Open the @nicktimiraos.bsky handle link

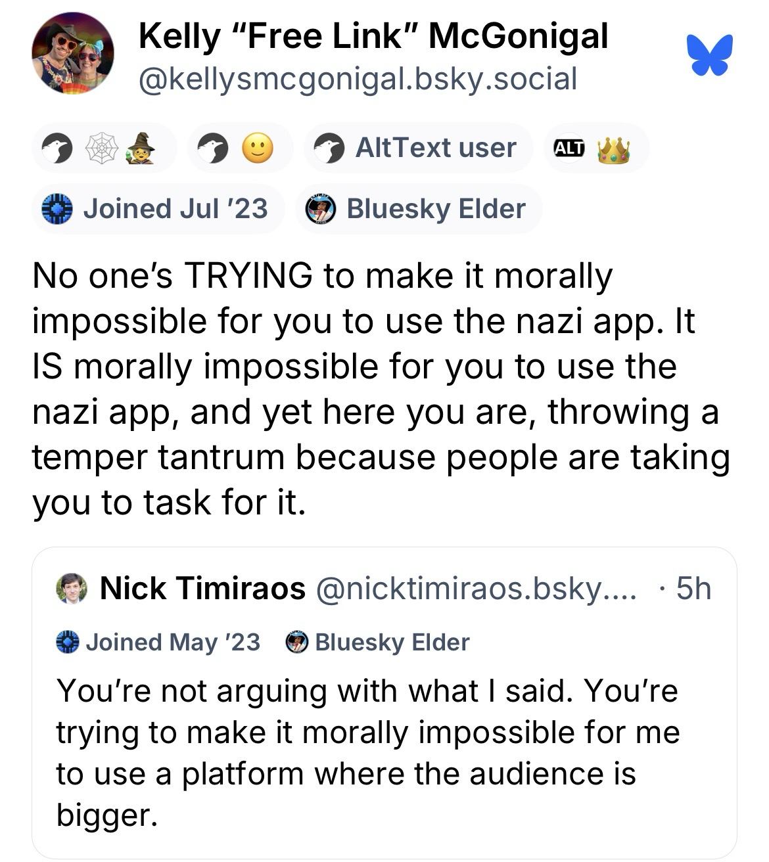coord(477,588)
